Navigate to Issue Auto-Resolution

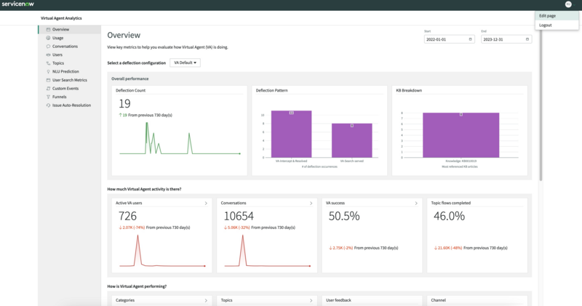69,105
